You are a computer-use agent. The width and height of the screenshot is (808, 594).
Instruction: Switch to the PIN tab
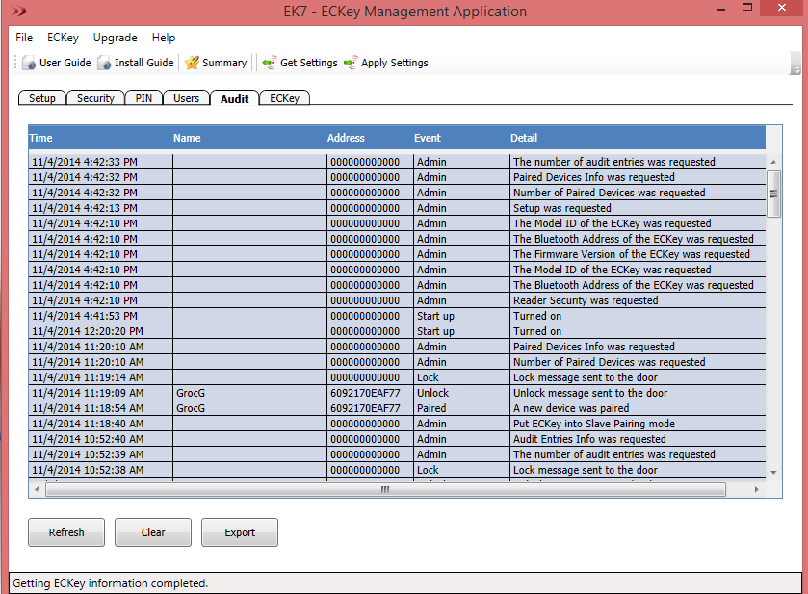pyautogui.click(x=143, y=98)
